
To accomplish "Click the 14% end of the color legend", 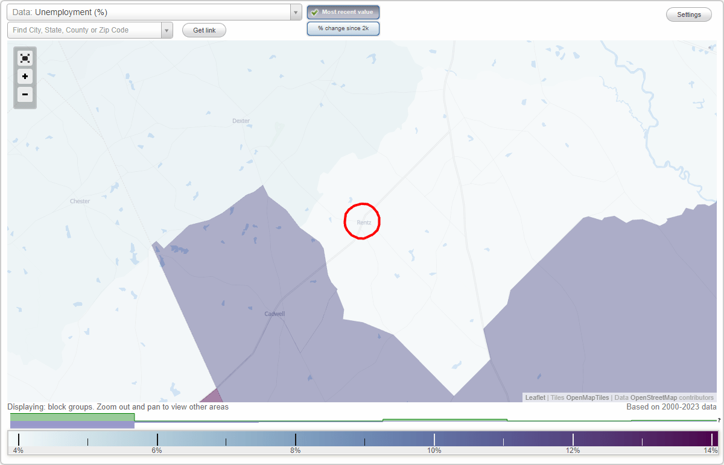I will [x=711, y=451].
